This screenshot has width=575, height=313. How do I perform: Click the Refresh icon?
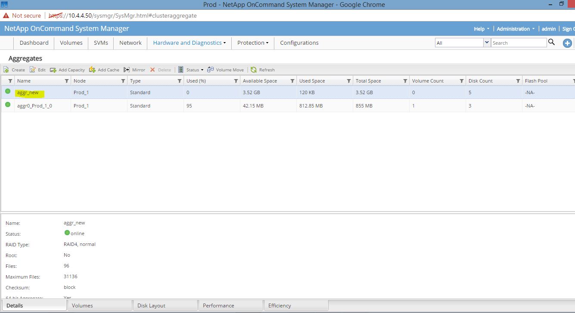click(x=254, y=69)
